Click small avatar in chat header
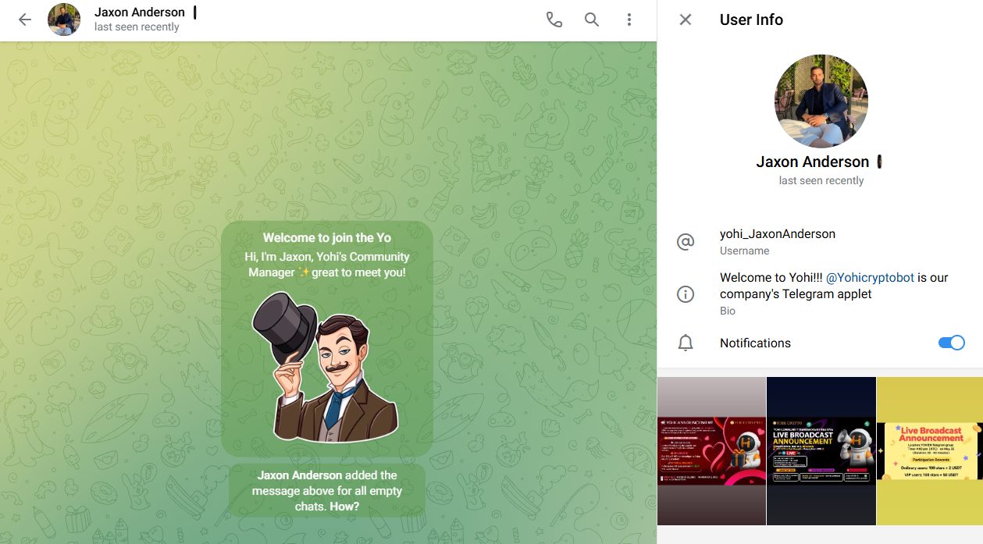 tap(64, 20)
